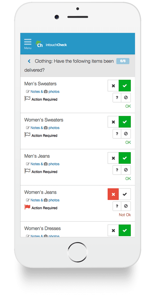Toggle the green check for Women's Dresses
This screenshot has height=297, width=157.
[x=125, y=231]
